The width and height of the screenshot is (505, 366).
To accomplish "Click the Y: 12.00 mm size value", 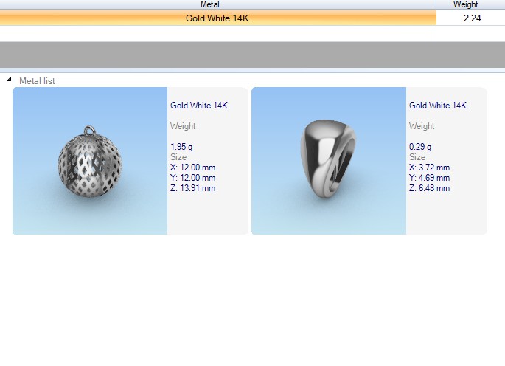I will coord(192,178).
